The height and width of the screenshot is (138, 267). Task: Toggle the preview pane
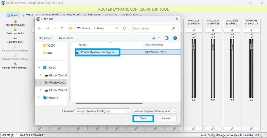[167, 38]
